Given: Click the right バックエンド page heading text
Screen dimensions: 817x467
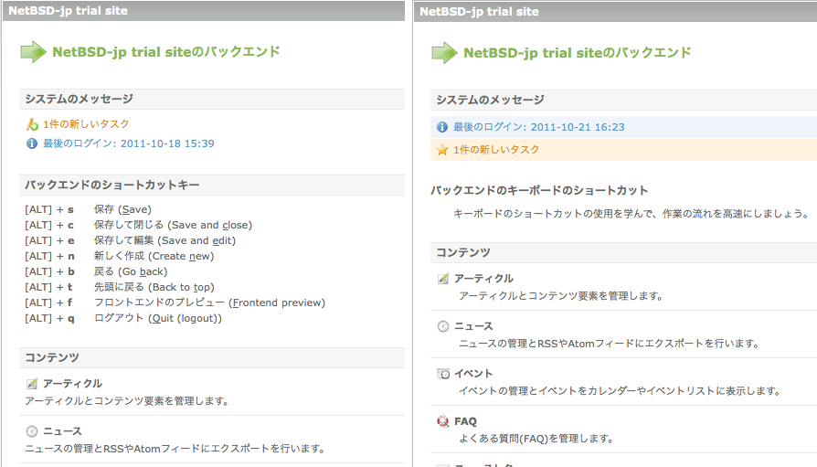Looking at the screenshot, I should tap(578, 53).
